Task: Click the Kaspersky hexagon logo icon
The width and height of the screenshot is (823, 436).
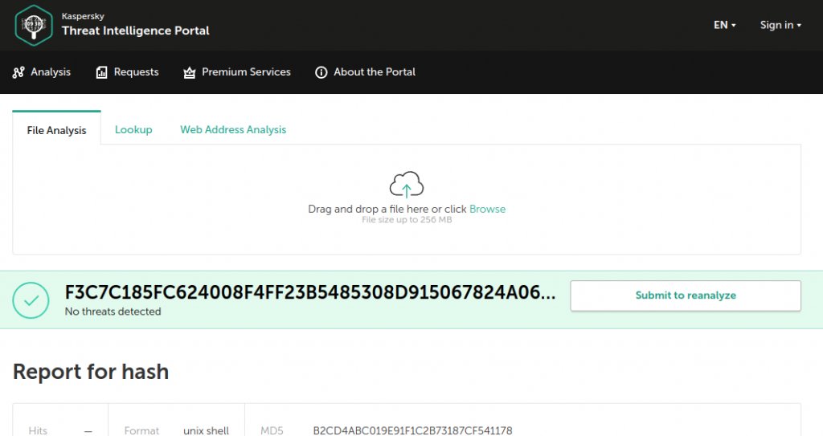Action: point(34,25)
